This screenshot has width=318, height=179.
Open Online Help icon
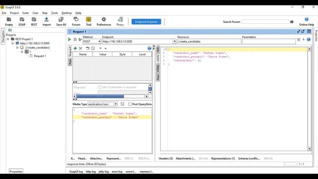[307, 21]
